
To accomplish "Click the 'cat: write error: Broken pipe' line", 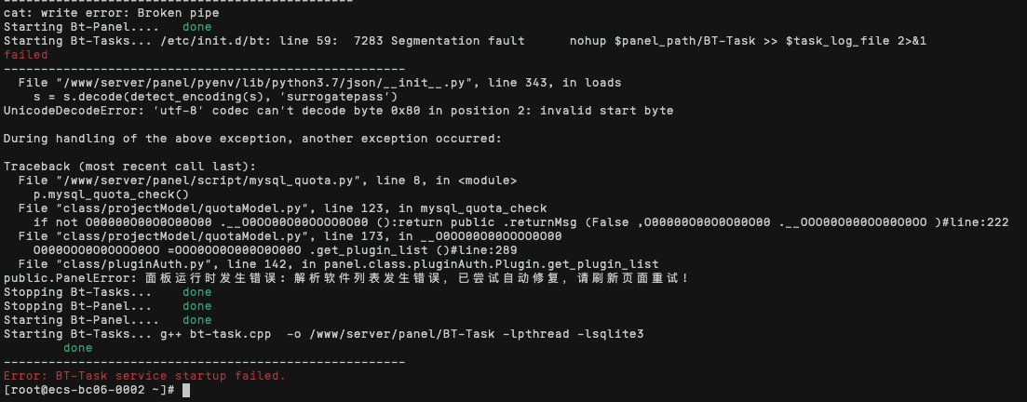I will 112,13.
